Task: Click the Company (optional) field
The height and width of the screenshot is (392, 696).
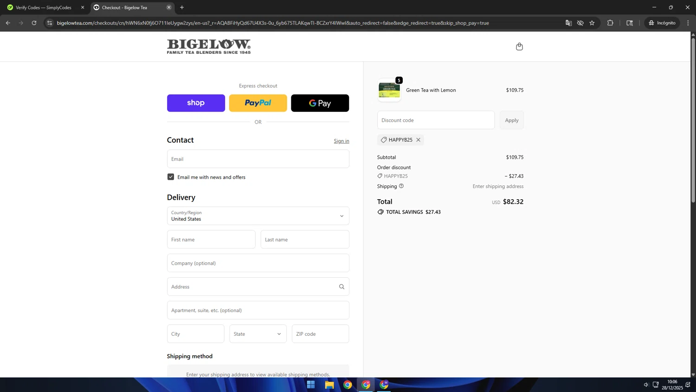Action: 258,263
